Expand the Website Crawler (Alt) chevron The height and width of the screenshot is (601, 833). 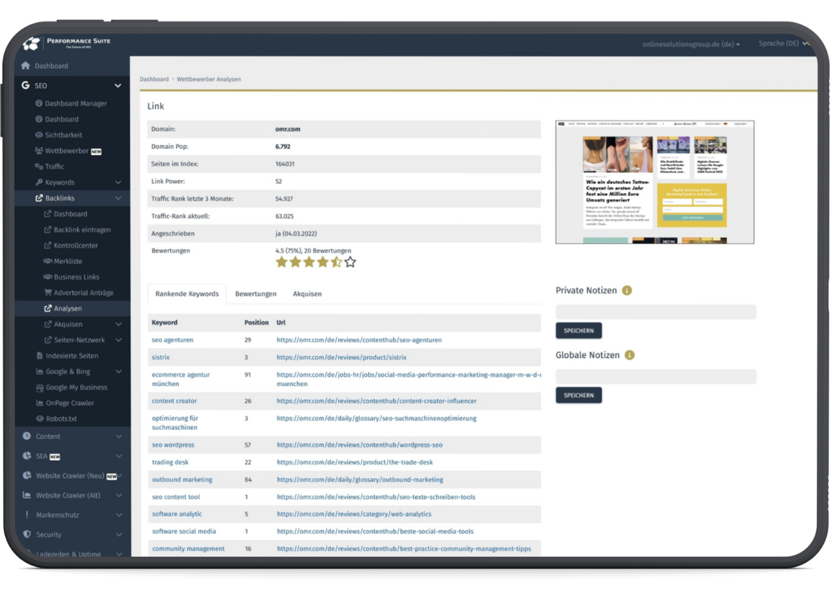118,495
